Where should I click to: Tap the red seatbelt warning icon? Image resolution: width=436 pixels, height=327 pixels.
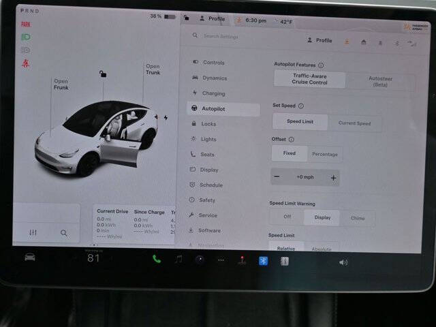[26, 63]
